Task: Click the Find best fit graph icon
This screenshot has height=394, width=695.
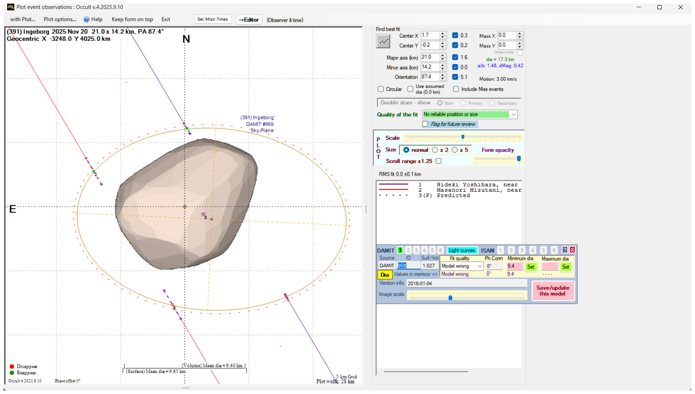Action: click(x=383, y=42)
